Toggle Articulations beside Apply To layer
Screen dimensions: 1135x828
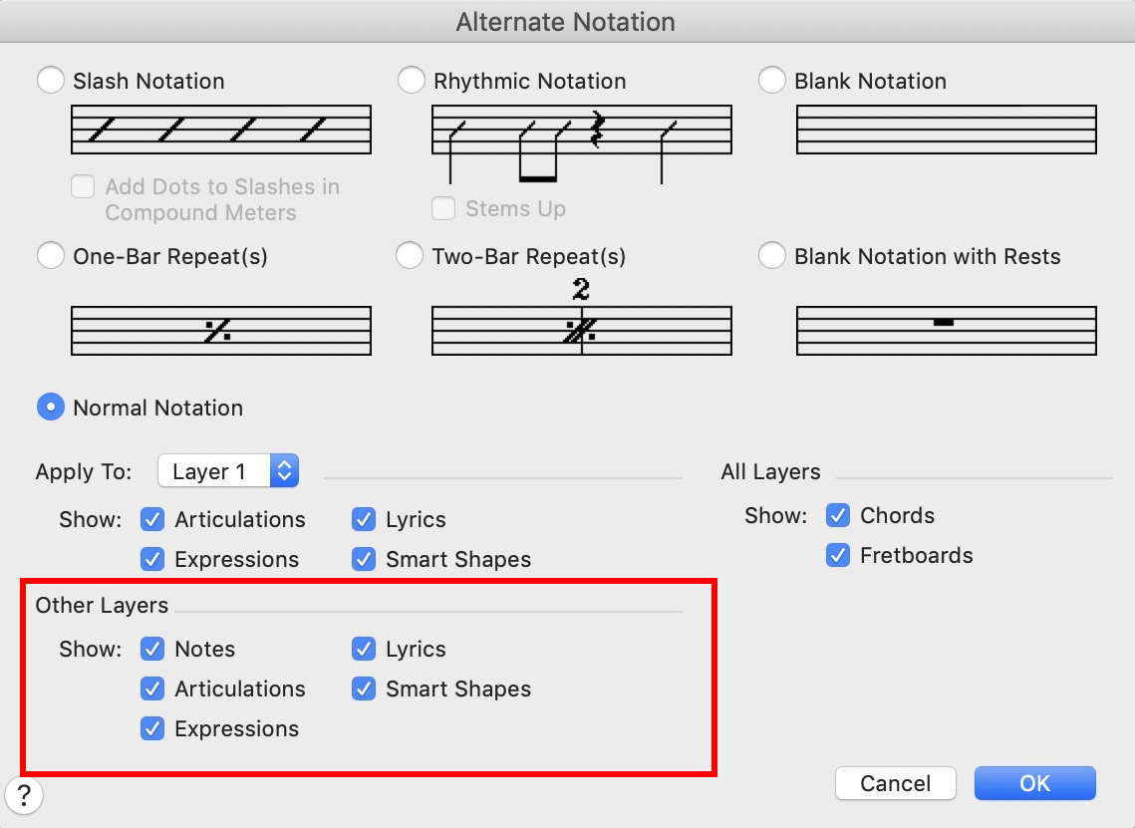(x=152, y=519)
